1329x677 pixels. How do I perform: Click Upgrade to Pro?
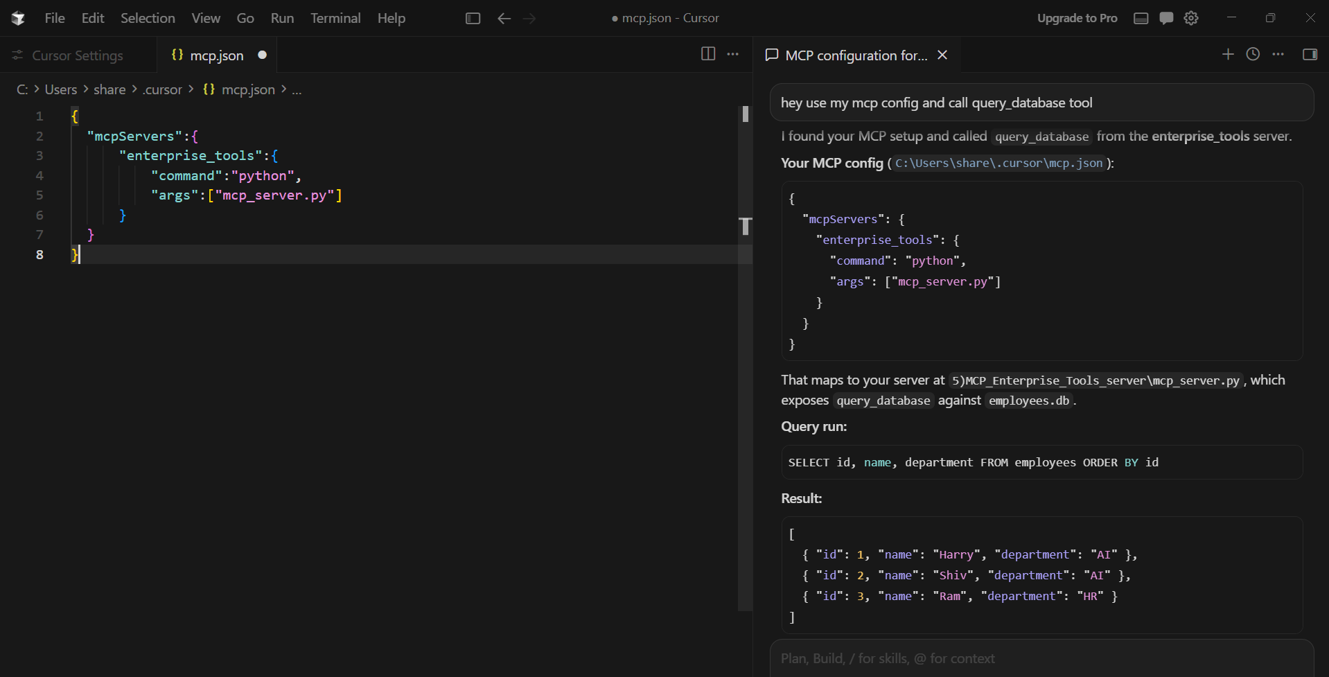1077,18
